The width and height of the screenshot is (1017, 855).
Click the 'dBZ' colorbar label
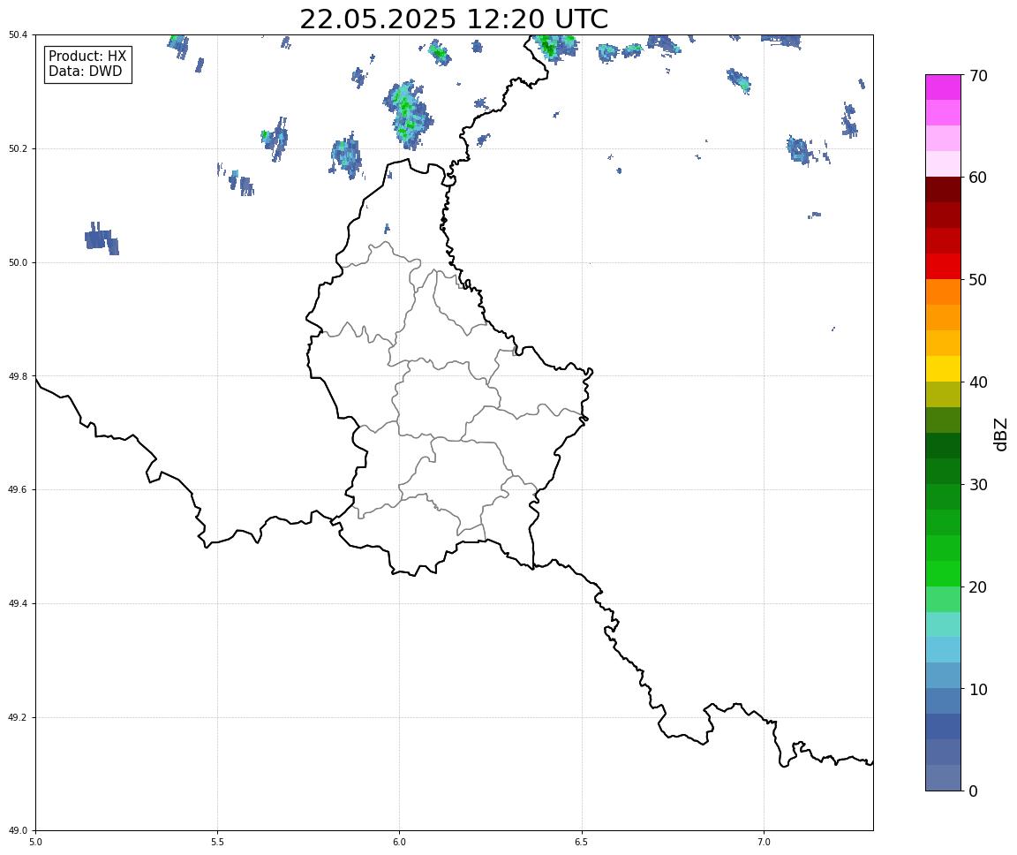click(1001, 434)
